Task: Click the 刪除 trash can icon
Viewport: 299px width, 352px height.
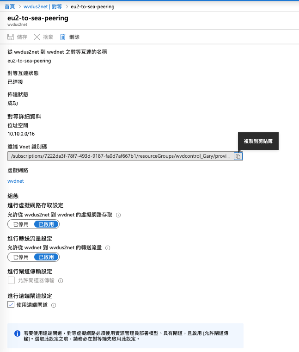Action: pos(62,37)
